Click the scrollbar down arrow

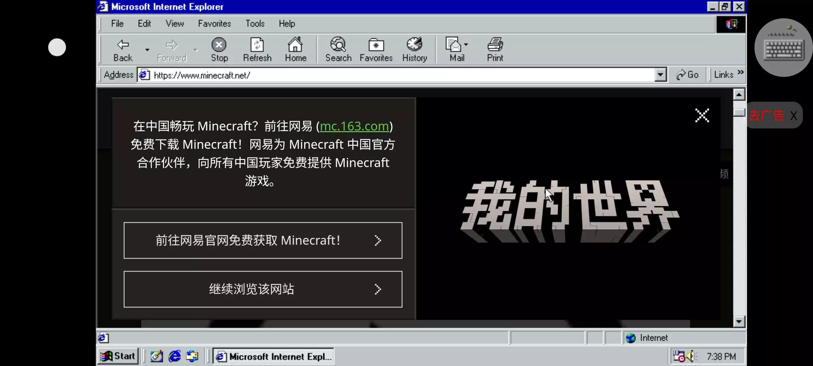[x=739, y=321]
